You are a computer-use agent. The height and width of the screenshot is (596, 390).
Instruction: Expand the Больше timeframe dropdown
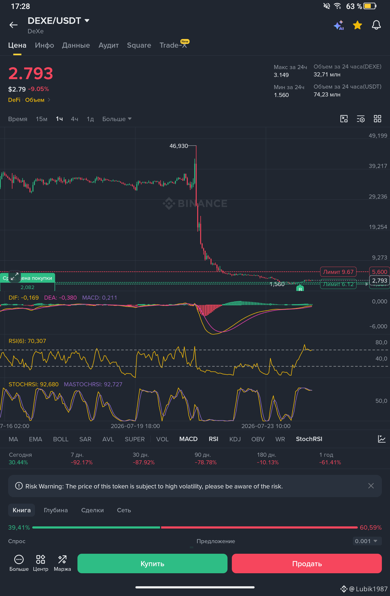click(117, 119)
